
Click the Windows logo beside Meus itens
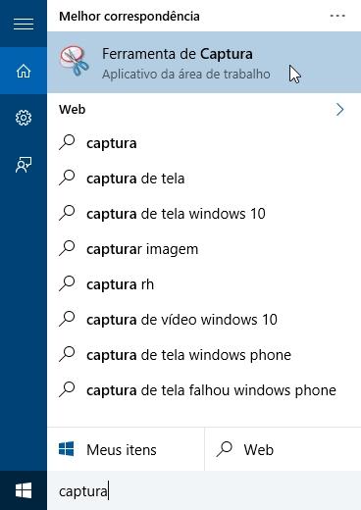tap(67, 449)
